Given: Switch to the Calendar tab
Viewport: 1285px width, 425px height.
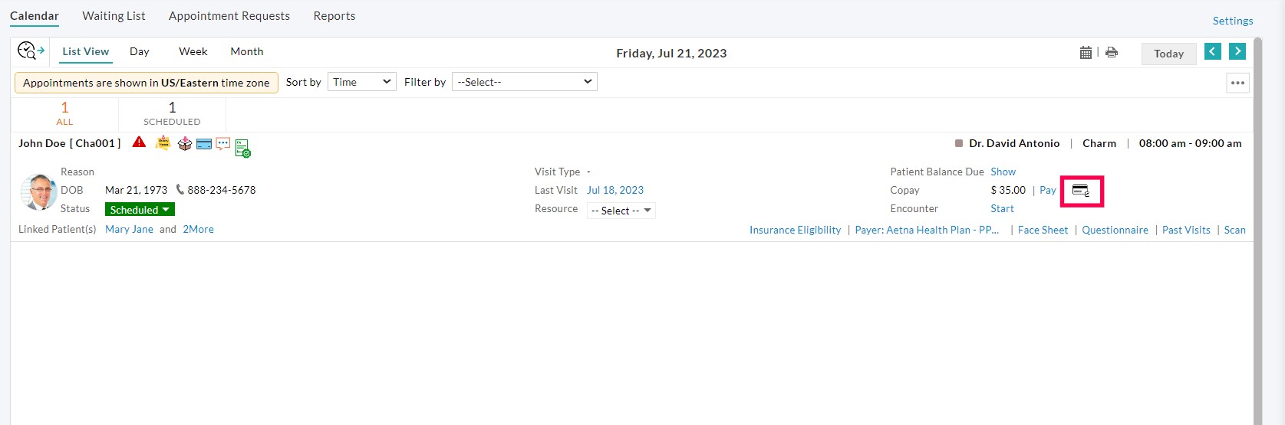Looking at the screenshot, I should (x=35, y=16).
